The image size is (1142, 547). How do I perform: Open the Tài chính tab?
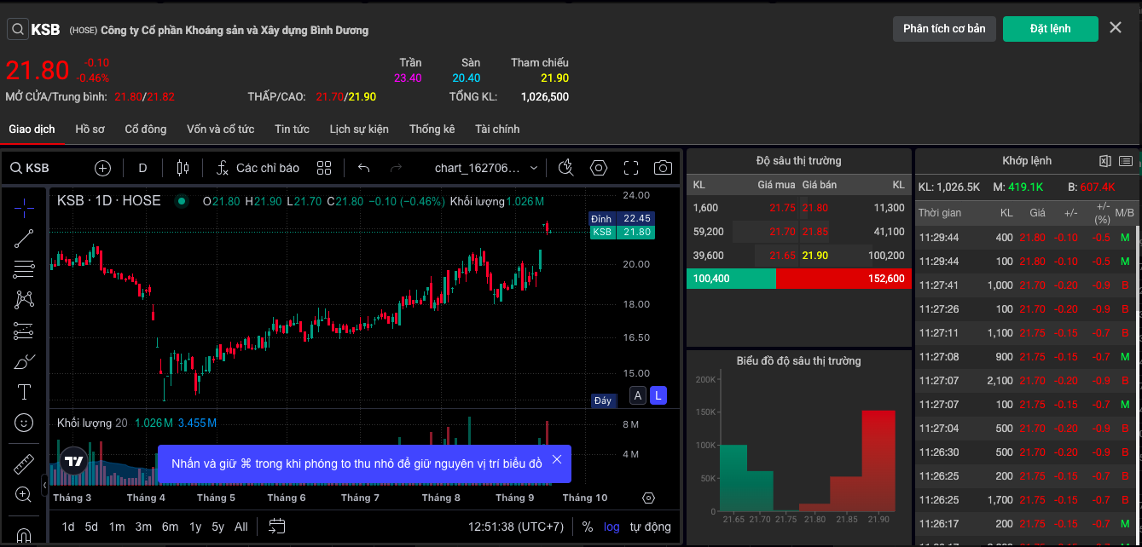click(497, 130)
